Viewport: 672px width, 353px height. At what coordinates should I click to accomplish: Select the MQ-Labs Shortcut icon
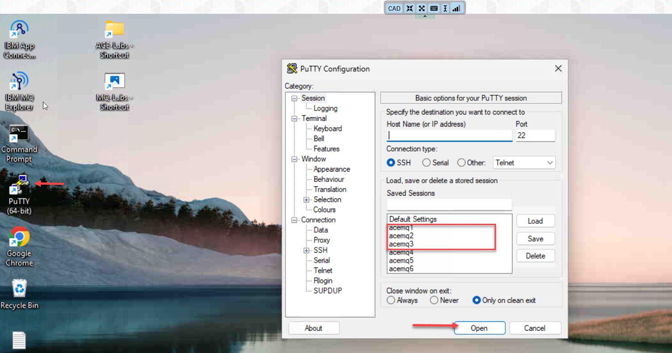pos(115,91)
